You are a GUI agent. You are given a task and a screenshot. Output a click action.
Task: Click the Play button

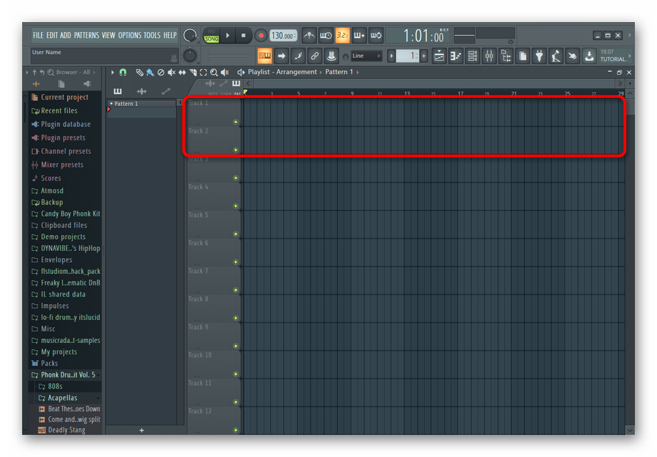(228, 35)
